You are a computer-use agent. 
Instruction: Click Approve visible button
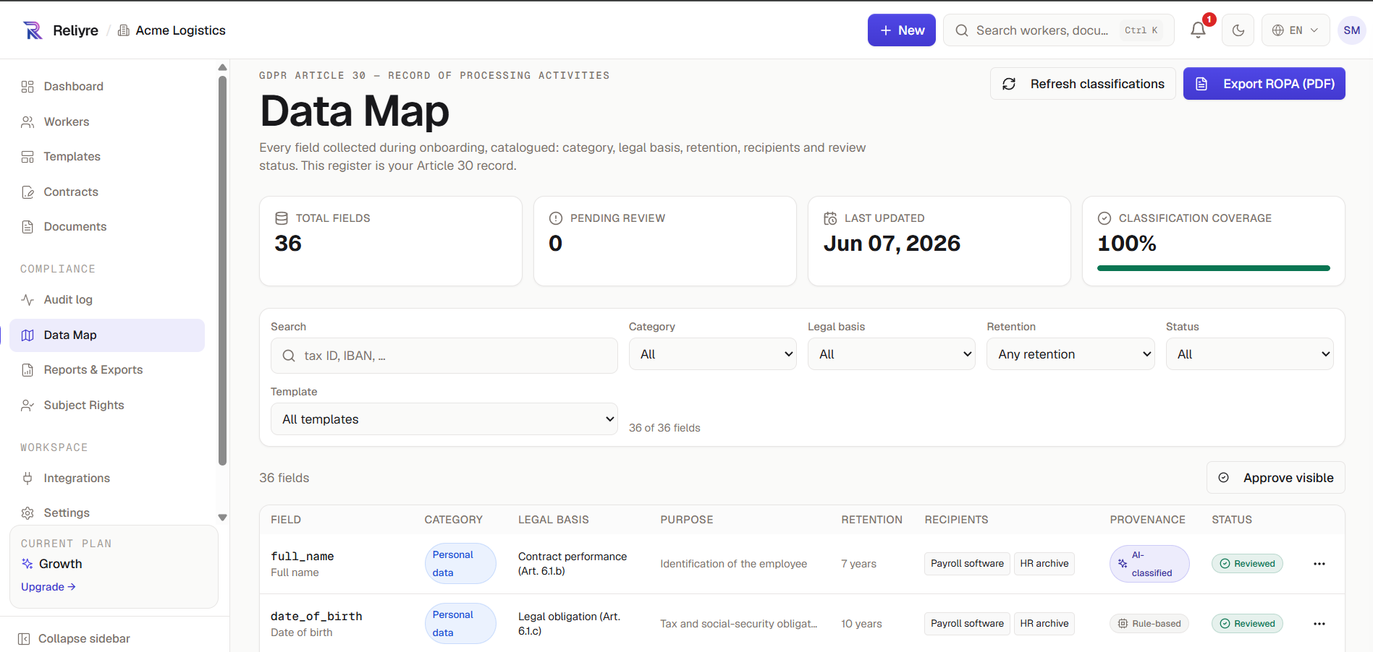click(1276, 478)
